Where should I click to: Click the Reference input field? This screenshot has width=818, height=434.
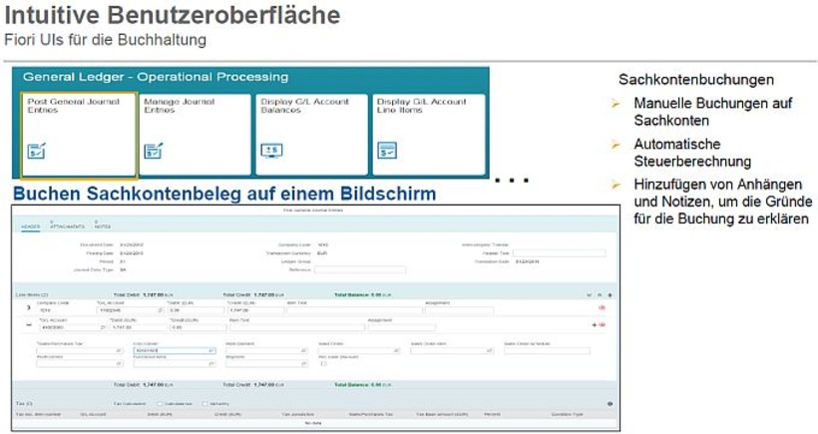360,270
